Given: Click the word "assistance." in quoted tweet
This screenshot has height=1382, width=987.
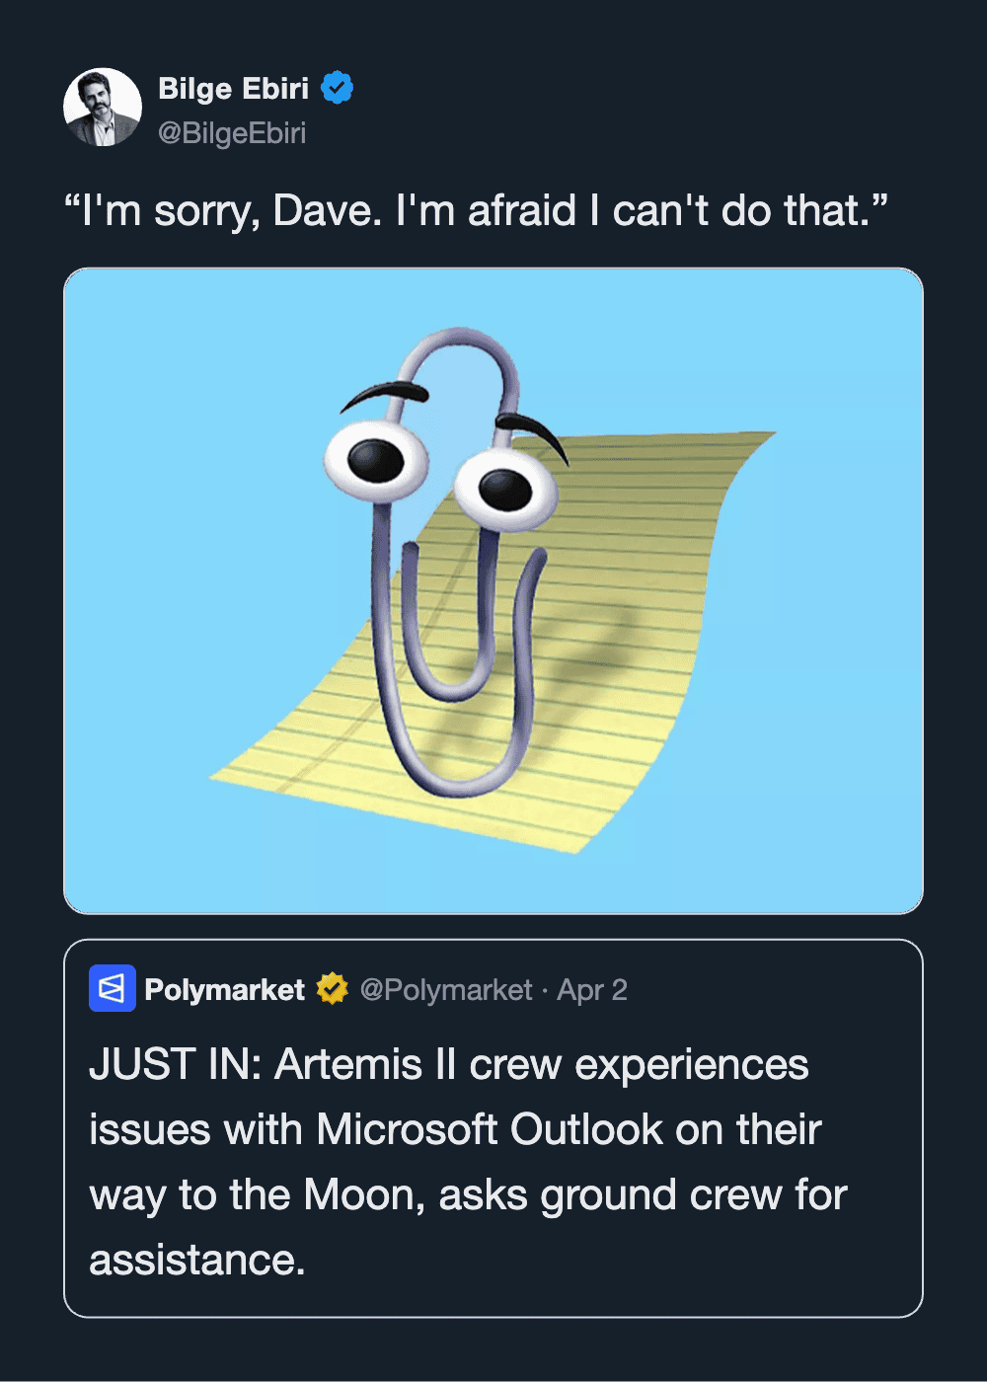Looking at the screenshot, I should tap(197, 1260).
